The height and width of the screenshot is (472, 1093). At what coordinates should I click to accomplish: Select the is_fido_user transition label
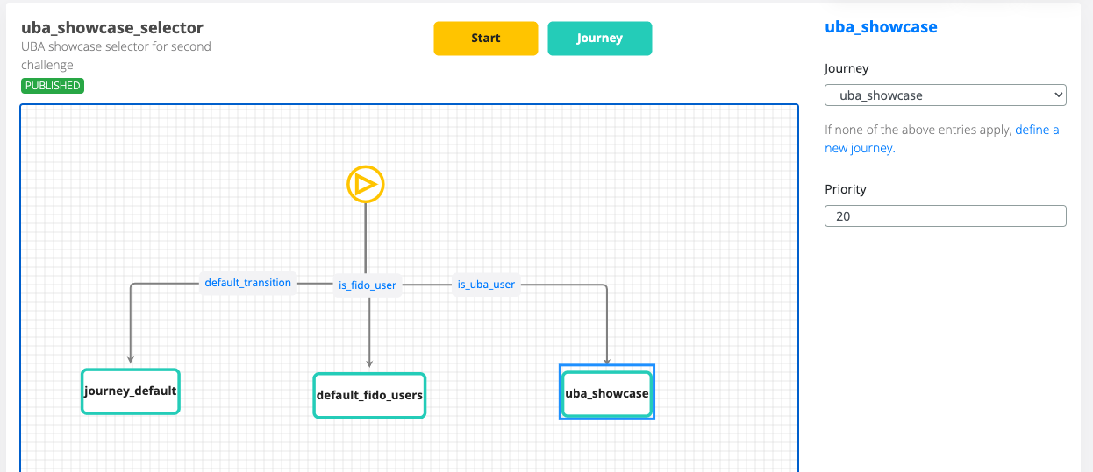[368, 285]
